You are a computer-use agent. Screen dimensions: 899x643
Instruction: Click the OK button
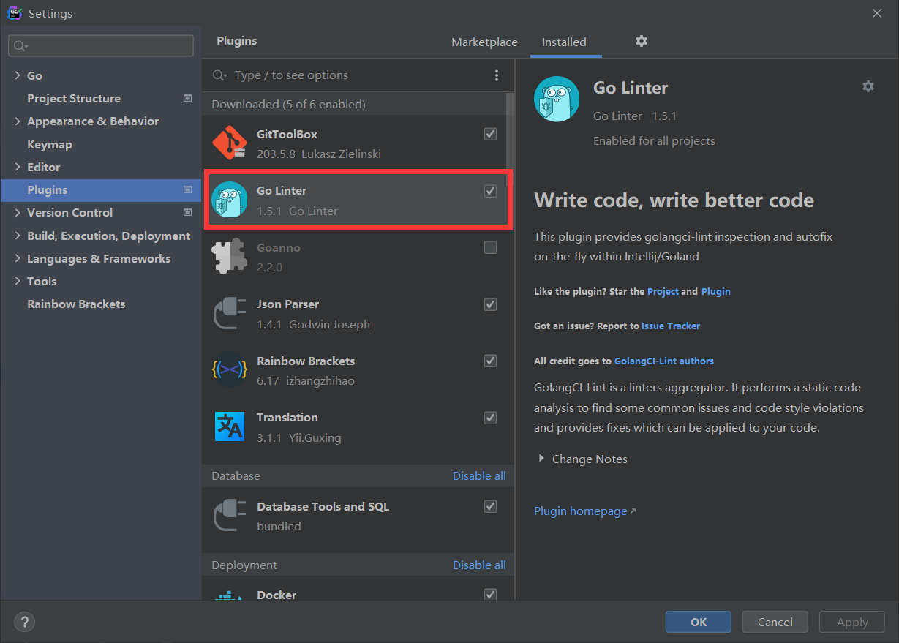[x=699, y=622]
